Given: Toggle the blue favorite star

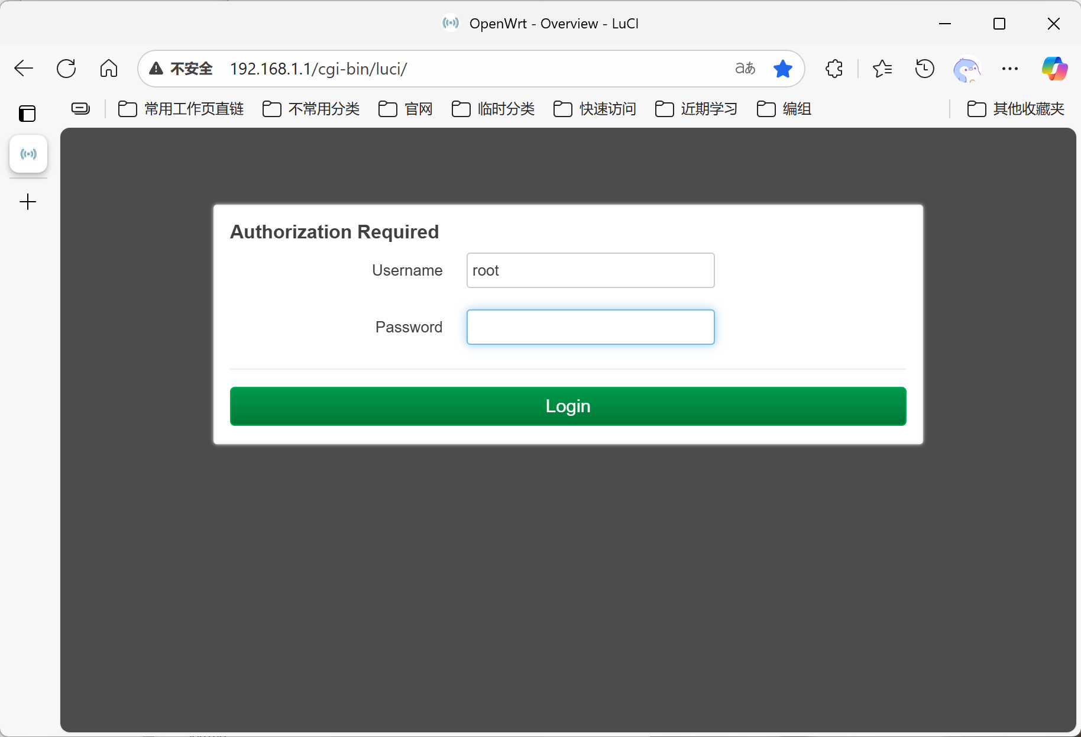Looking at the screenshot, I should tap(782, 69).
